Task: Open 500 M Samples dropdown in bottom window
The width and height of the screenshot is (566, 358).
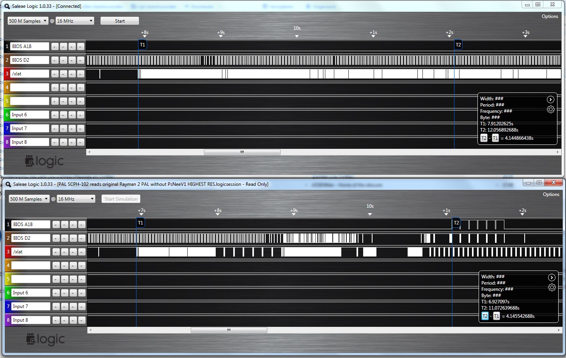Action: tap(29, 199)
